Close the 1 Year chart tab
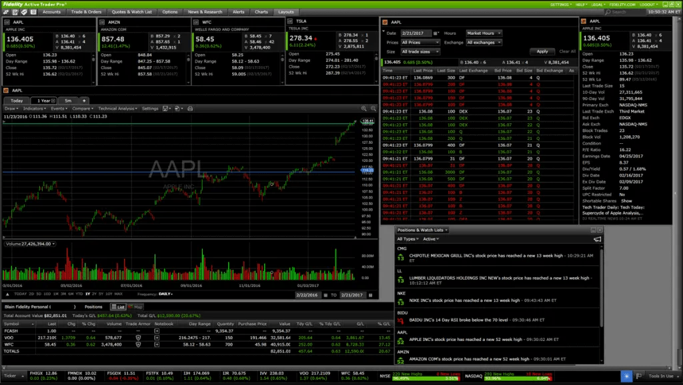Image resolution: width=683 pixels, height=385 pixels. tap(53, 101)
